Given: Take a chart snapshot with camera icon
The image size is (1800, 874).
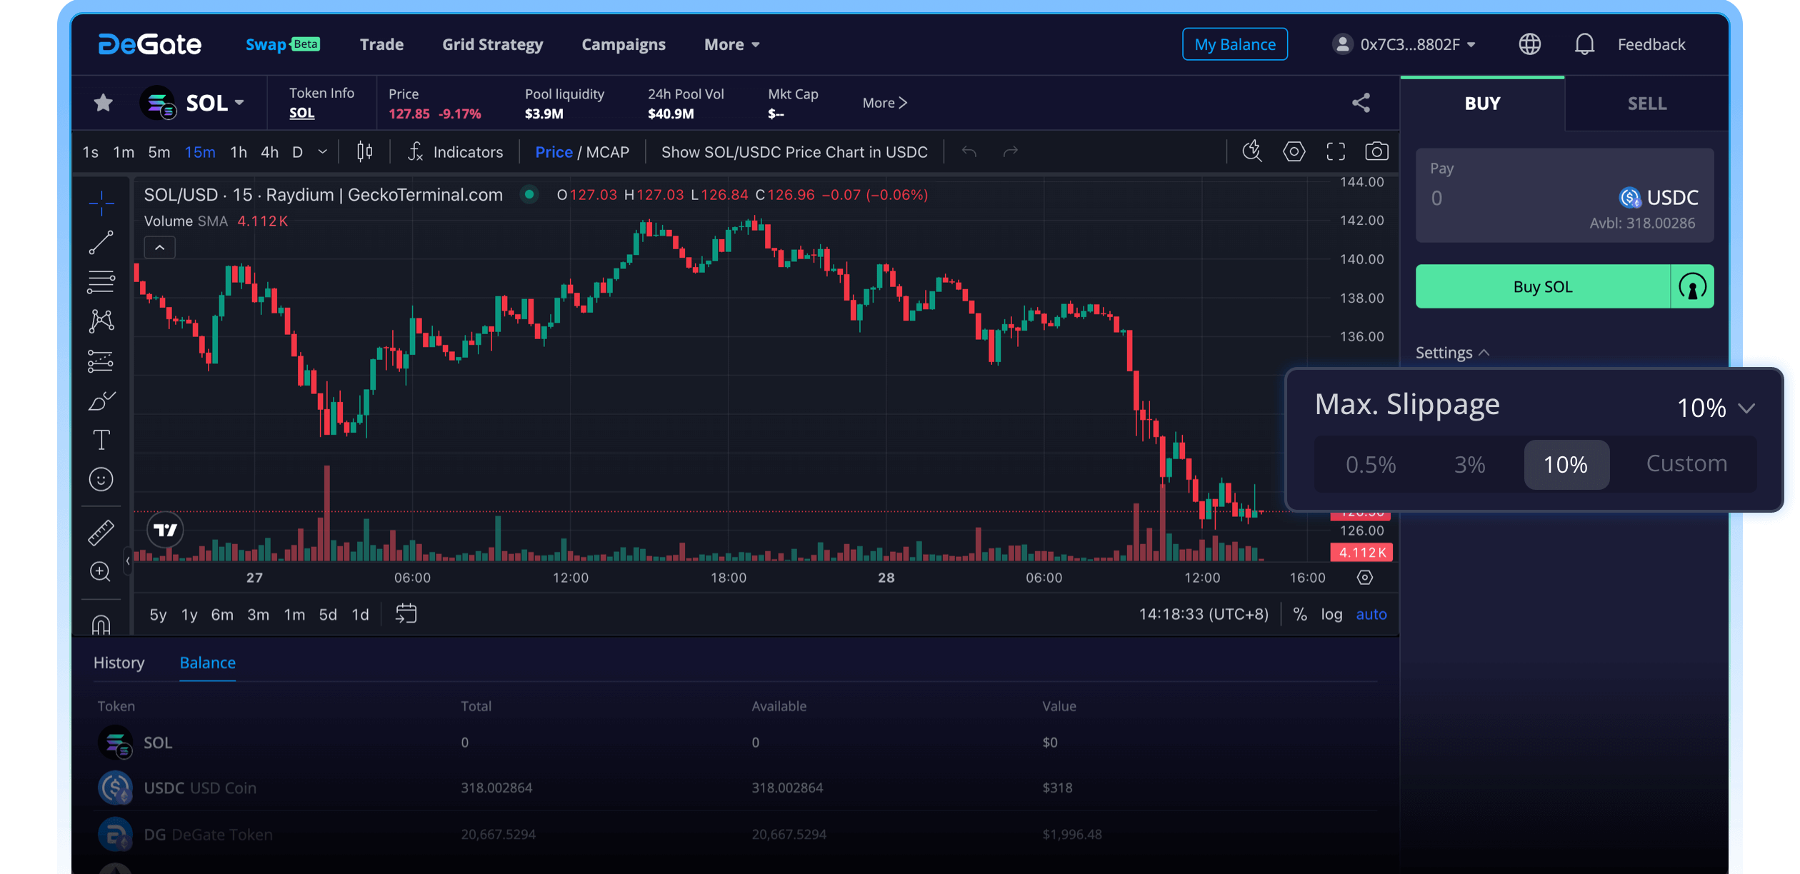Looking at the screenshot, I should [1376, 151].
